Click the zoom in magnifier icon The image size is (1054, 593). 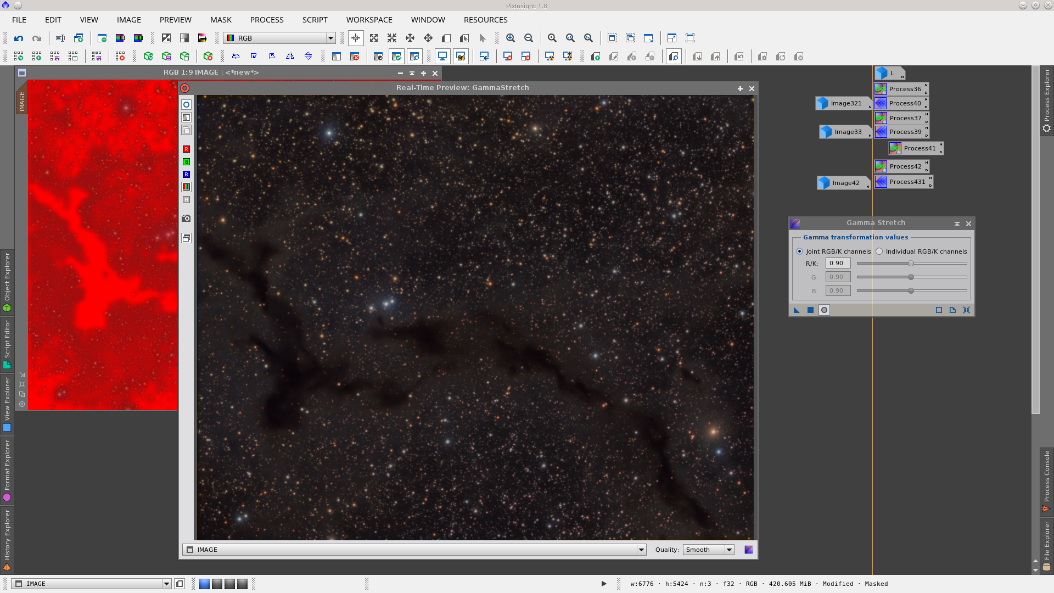(511, 38)
